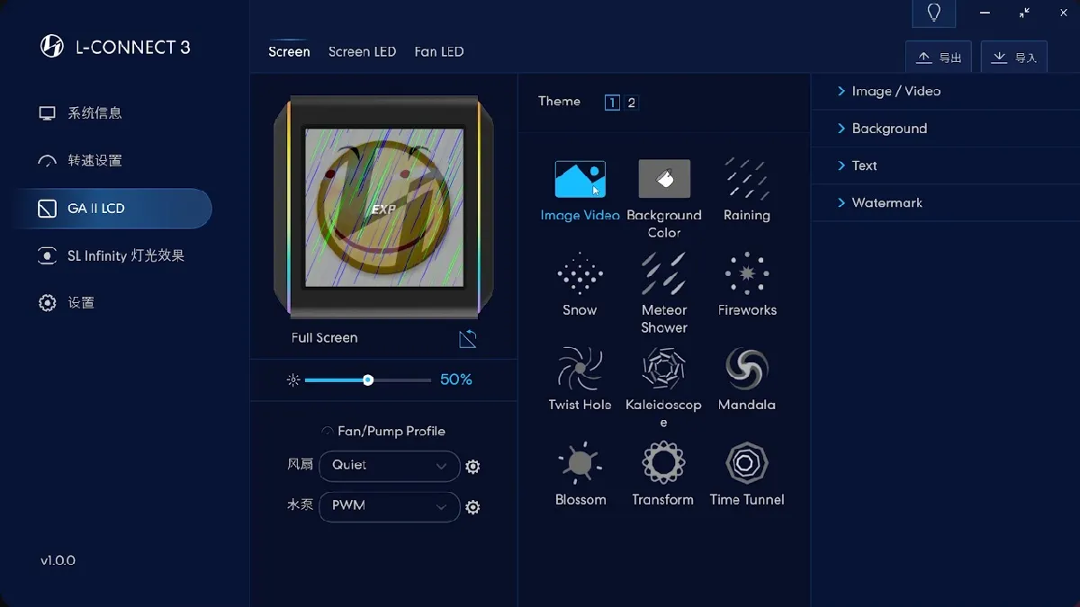Choose the Fireworks effect
This screenshot has height=607, width=1080.
pyautogui.click(x=747, y=273)
